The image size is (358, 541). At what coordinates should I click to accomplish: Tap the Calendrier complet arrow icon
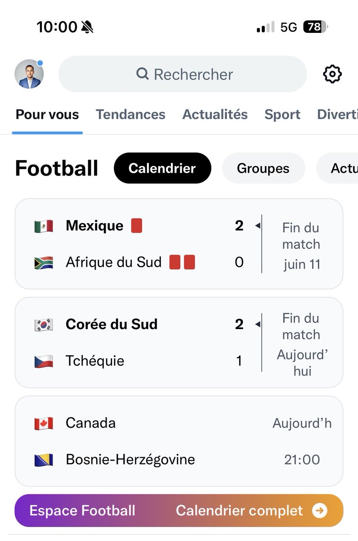tap(320, 511)
